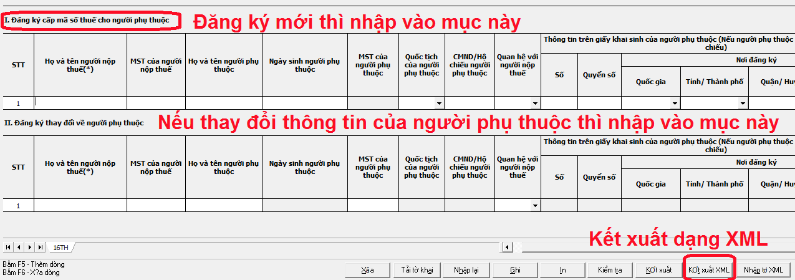Jump to first sheet using navigation arrow
Image resolution: width=795 pixels, height=280 pixels.
(9, 248)
